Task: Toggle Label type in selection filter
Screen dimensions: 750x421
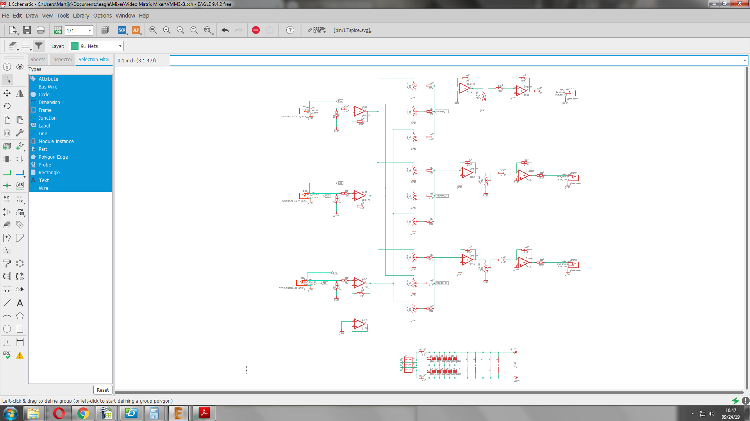Action: (70, 126)
